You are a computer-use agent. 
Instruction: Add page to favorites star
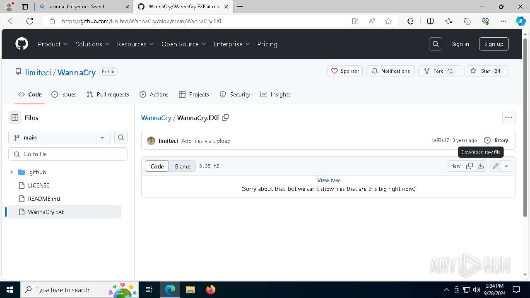click(388, 21)
